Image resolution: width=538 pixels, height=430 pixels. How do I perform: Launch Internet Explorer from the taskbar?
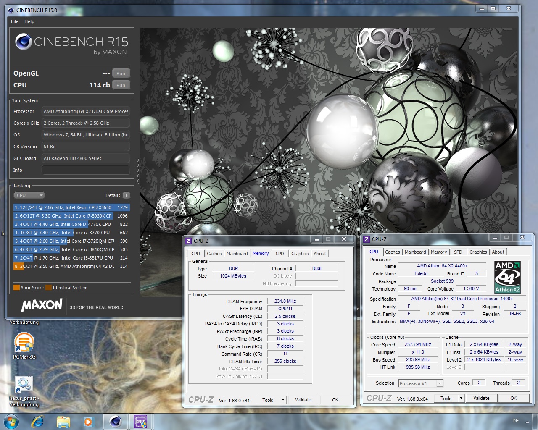click(x=38, y=421)
